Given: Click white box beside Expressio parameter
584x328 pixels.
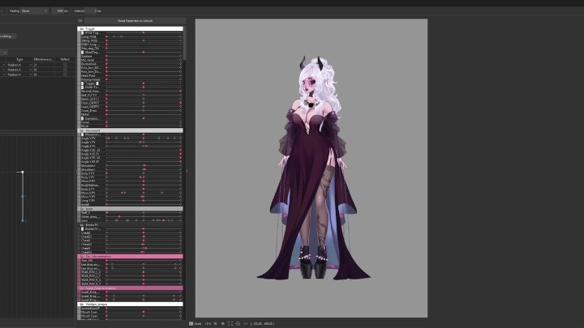Looking at the screenshot, I should pos(82,118).
